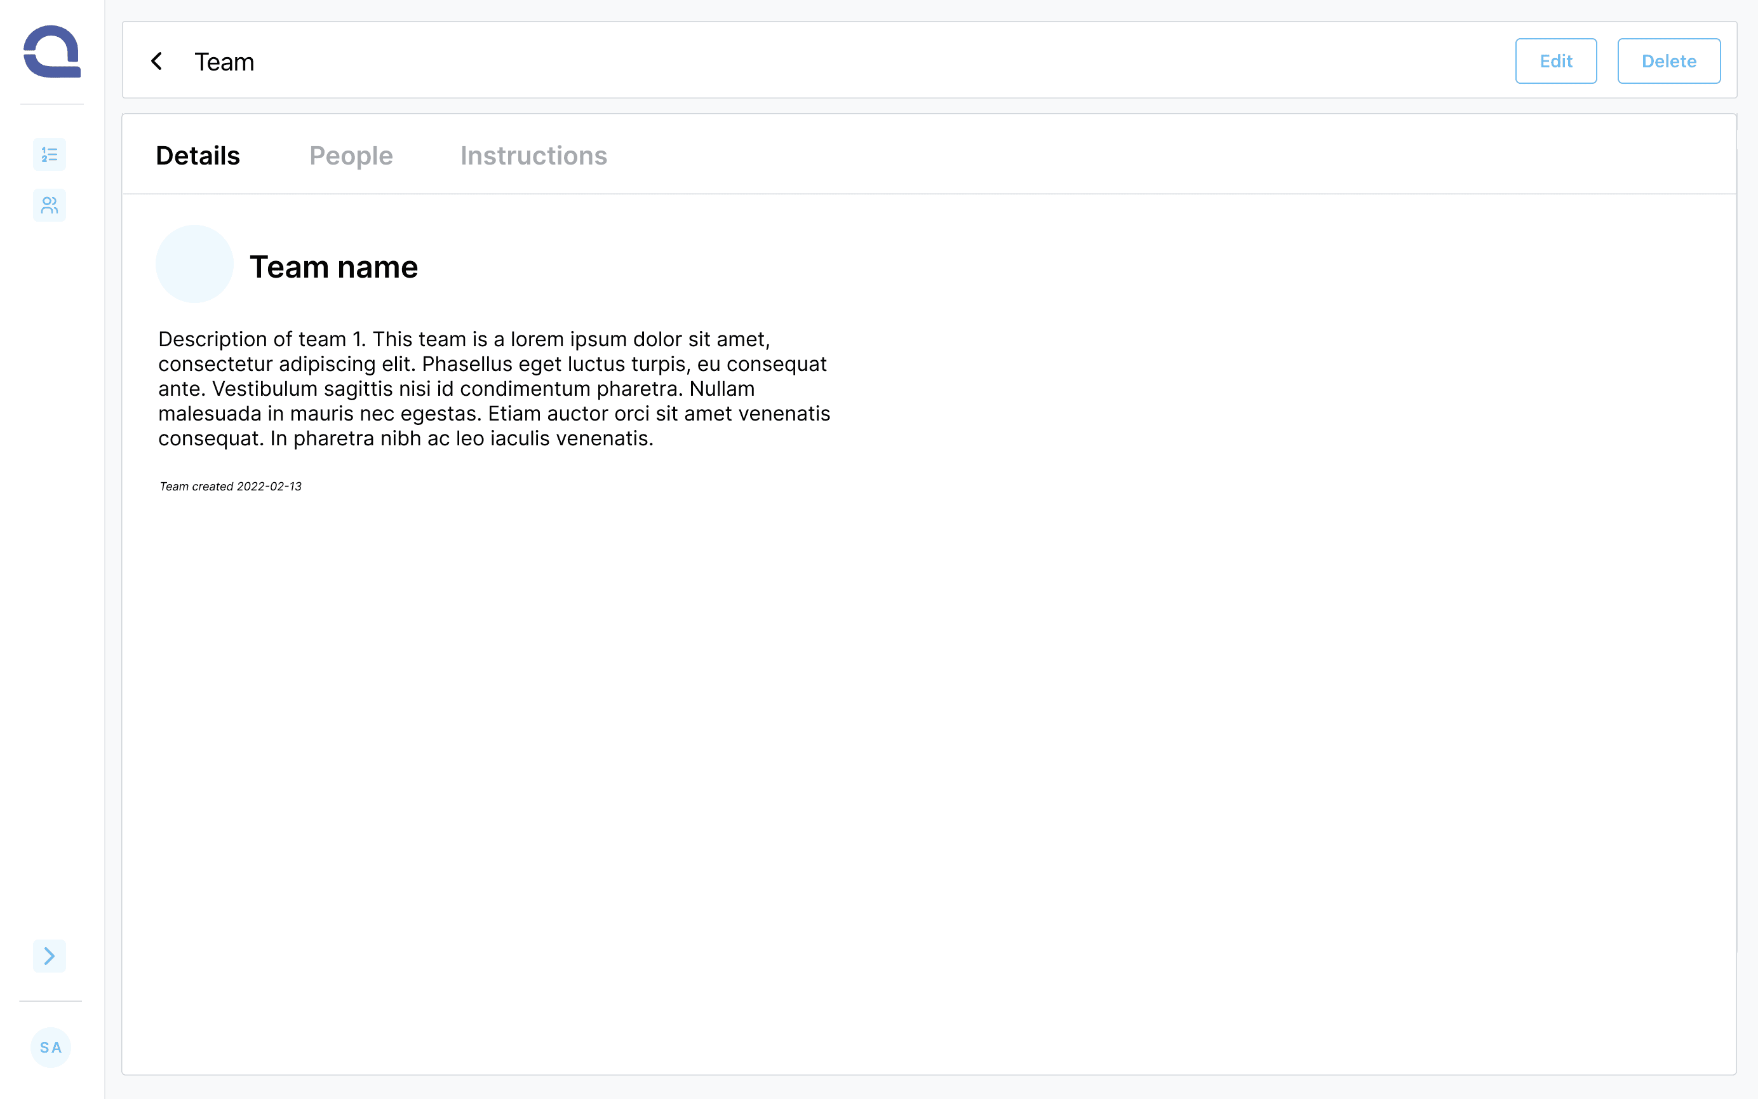
Task: Click the Team created date text
Action: [x=231, y=486]
